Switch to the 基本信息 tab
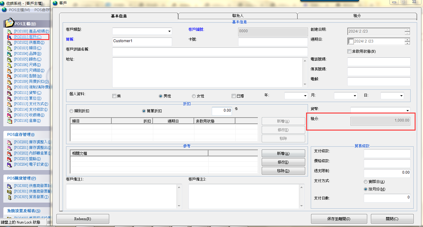The height and width of the screenshot is (227, 423). coord(119,16)
